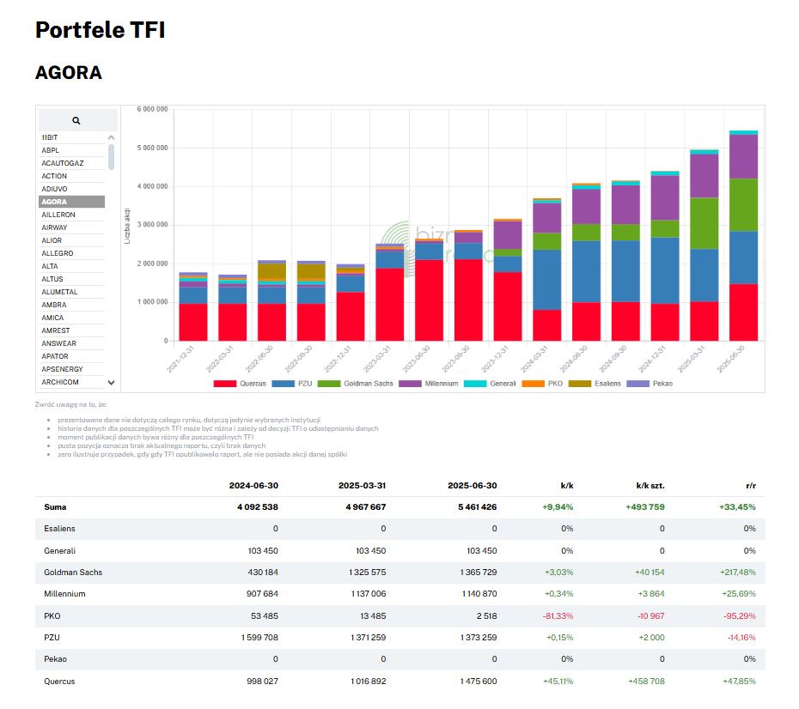The width and height of the screenshot is (799, 709).
Task: Click the list scroll-up arrow
Action: [x=111, y=138]
